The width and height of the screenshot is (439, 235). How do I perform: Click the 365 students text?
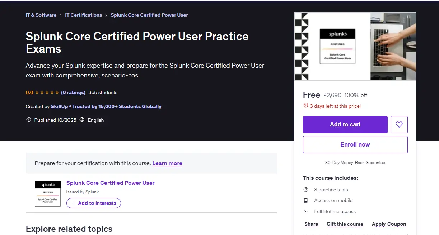[x=103, y=92]
